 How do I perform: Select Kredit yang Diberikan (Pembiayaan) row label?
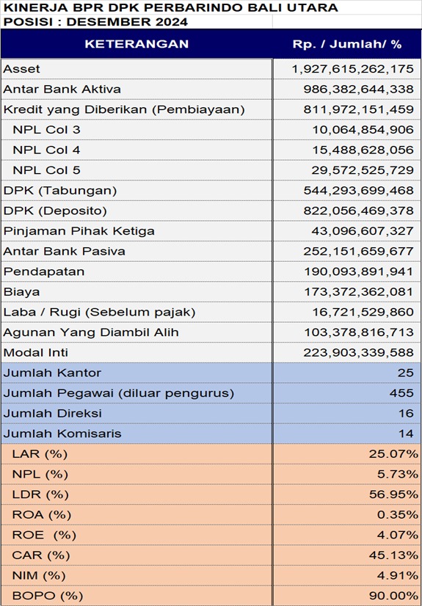click(x=137, y=109)
